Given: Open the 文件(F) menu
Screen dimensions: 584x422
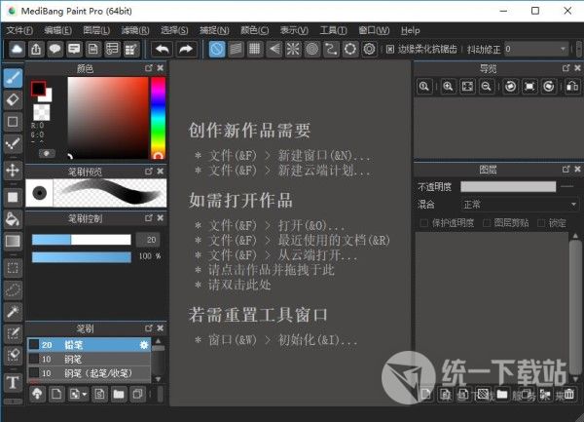Looking at the screenshot, I should pyautogui.click(x=19, y=30).
